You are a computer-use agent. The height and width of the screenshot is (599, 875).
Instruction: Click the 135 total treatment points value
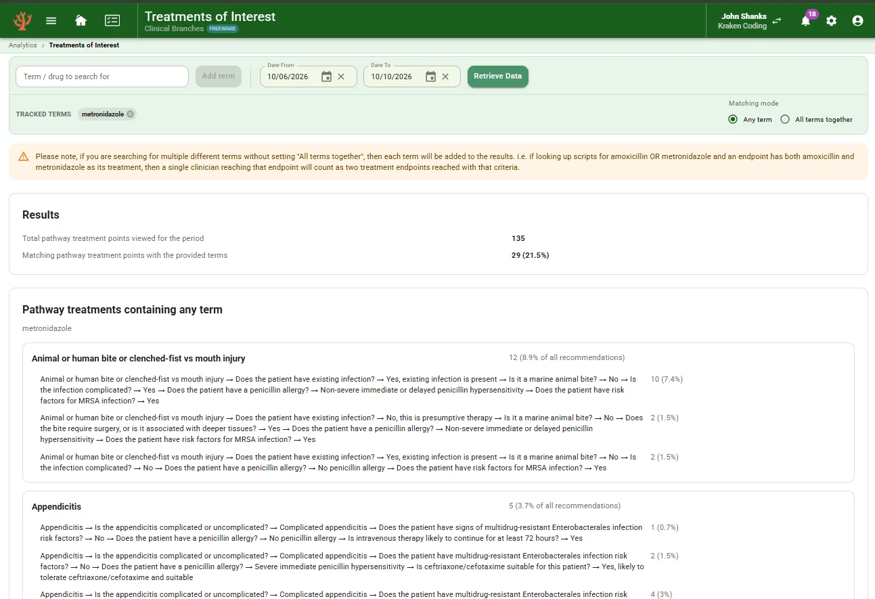518,238
